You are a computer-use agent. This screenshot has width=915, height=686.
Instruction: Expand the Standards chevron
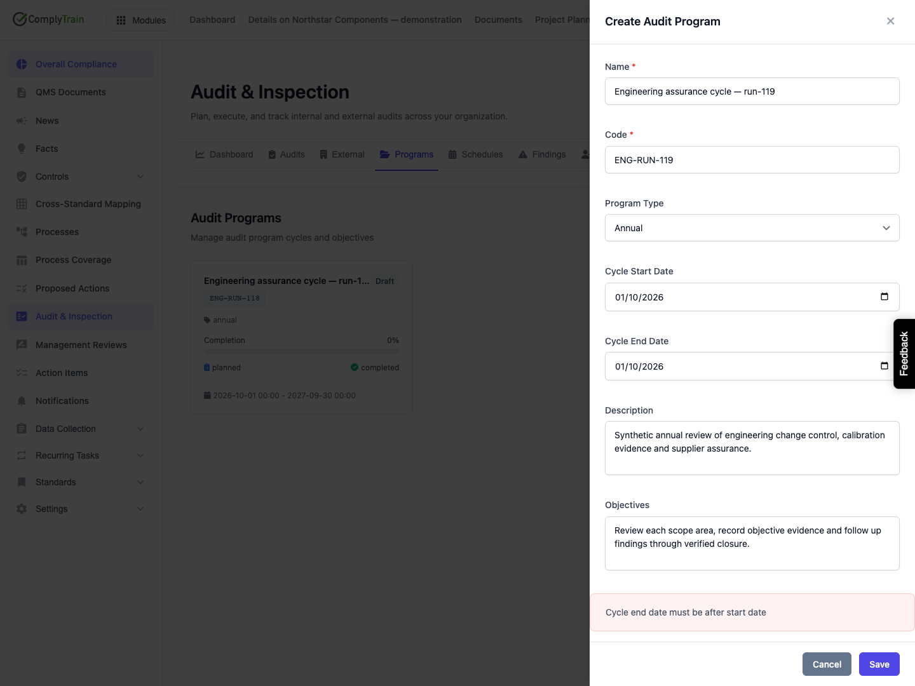click(140, 482)
